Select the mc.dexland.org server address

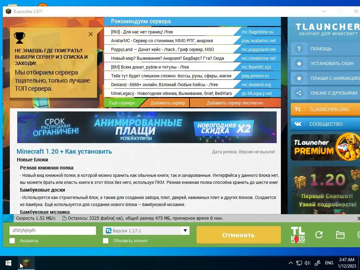pos(256,84)
